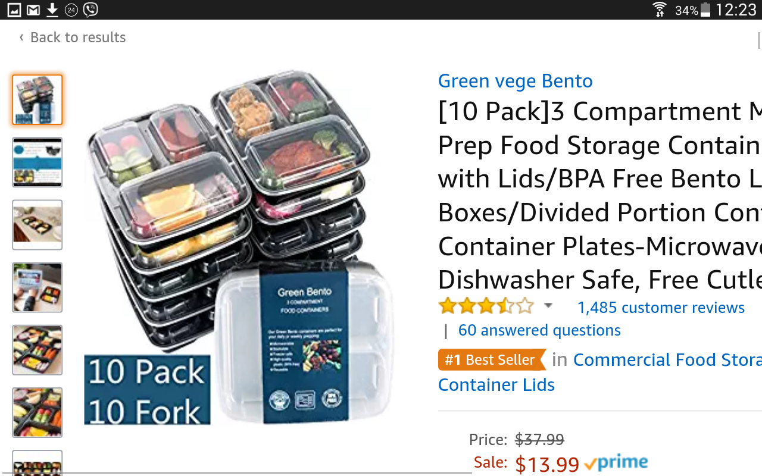Tap the gallery image icon in status bar

(x=14, y=10)
